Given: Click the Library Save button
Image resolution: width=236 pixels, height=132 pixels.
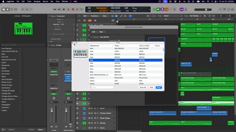Looking at the screenshot, I should [41, 129].
